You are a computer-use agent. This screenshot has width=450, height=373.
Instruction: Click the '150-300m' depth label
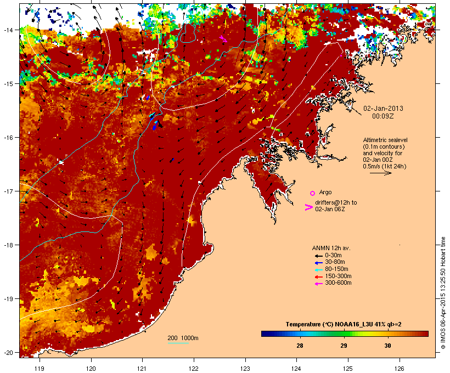pyautogui.click(x=338, y=276)
